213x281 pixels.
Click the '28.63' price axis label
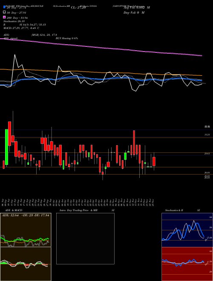tap(207, 154)
